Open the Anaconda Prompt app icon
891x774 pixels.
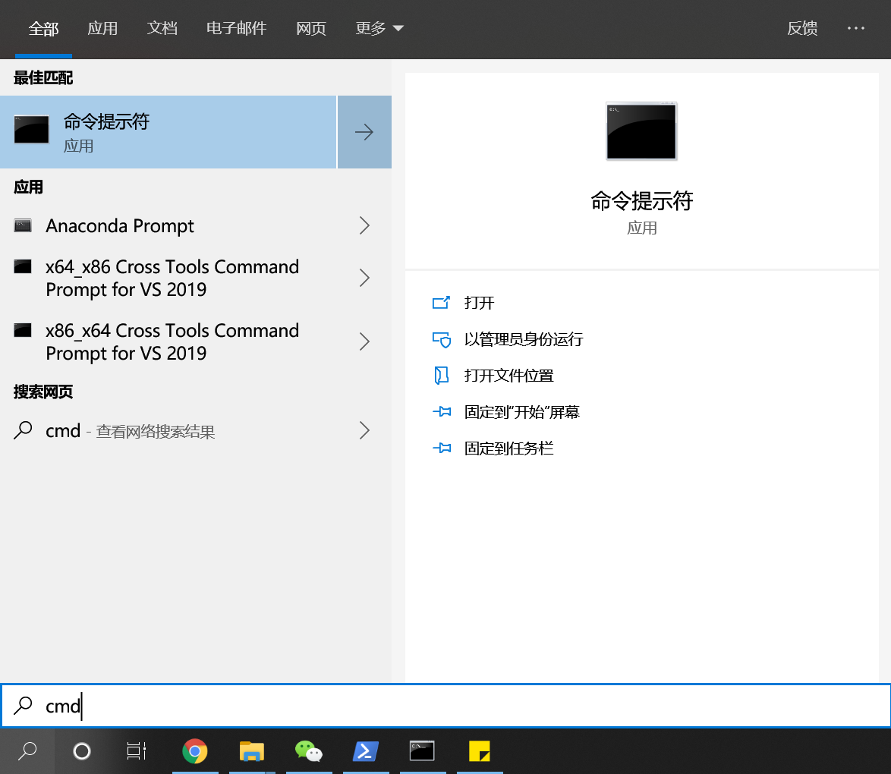point(23,225)
